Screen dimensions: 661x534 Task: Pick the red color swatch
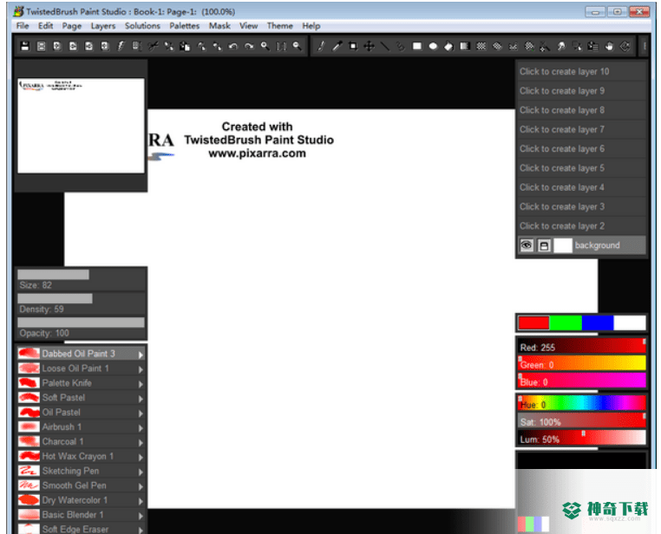(x=533, y=323)
